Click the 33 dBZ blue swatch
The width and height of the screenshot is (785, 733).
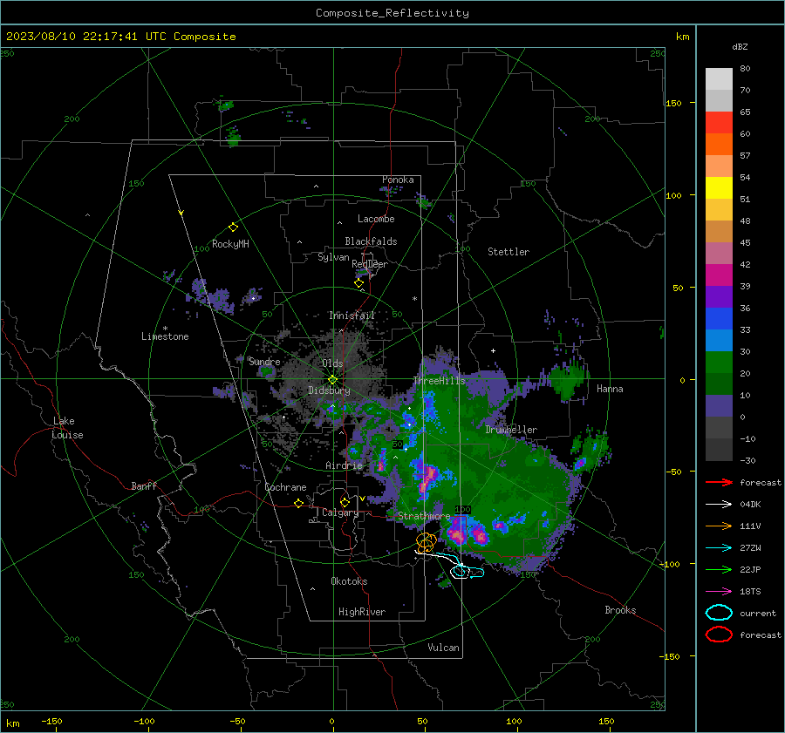pos(719,340)
